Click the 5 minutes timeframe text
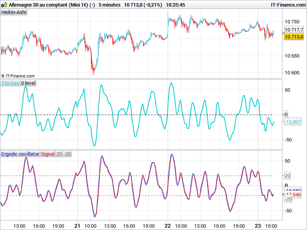 109,5
